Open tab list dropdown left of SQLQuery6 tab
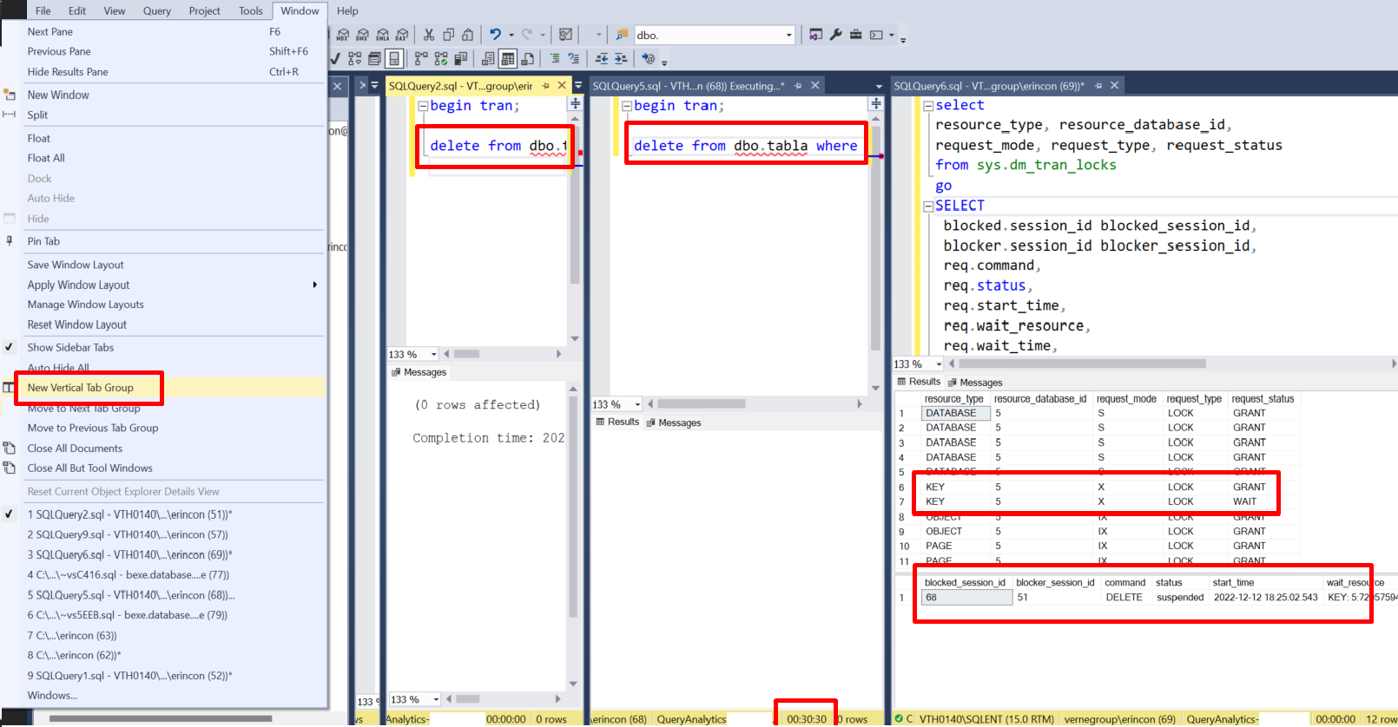1398x727 pixels. click(x=879, y=86)
